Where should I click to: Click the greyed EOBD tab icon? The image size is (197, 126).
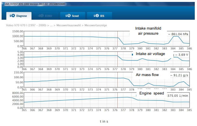point(41,16)
